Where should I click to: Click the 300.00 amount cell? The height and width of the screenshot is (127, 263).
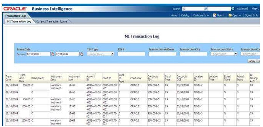coord(27,85)
